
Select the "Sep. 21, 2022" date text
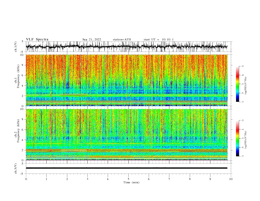(x=92, y=39)
